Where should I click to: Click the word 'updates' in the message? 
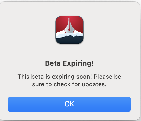[93, 84]
